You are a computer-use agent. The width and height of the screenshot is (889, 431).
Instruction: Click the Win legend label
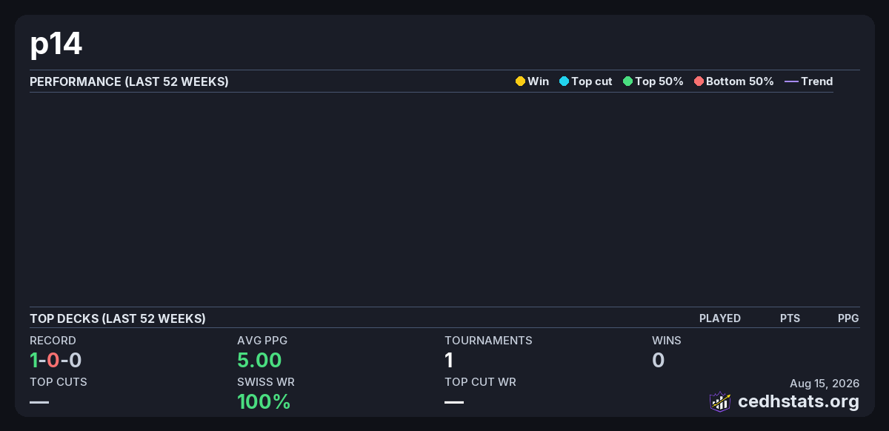pos(539,81)
